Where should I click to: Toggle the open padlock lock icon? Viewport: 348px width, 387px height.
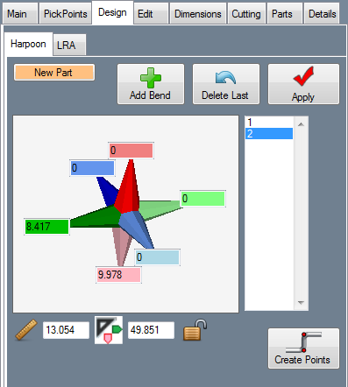click(195, 330)
